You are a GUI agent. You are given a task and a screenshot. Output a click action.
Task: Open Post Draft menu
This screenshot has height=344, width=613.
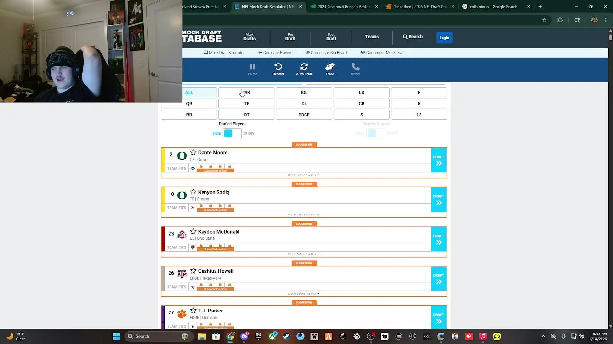(x=331, y=37)
